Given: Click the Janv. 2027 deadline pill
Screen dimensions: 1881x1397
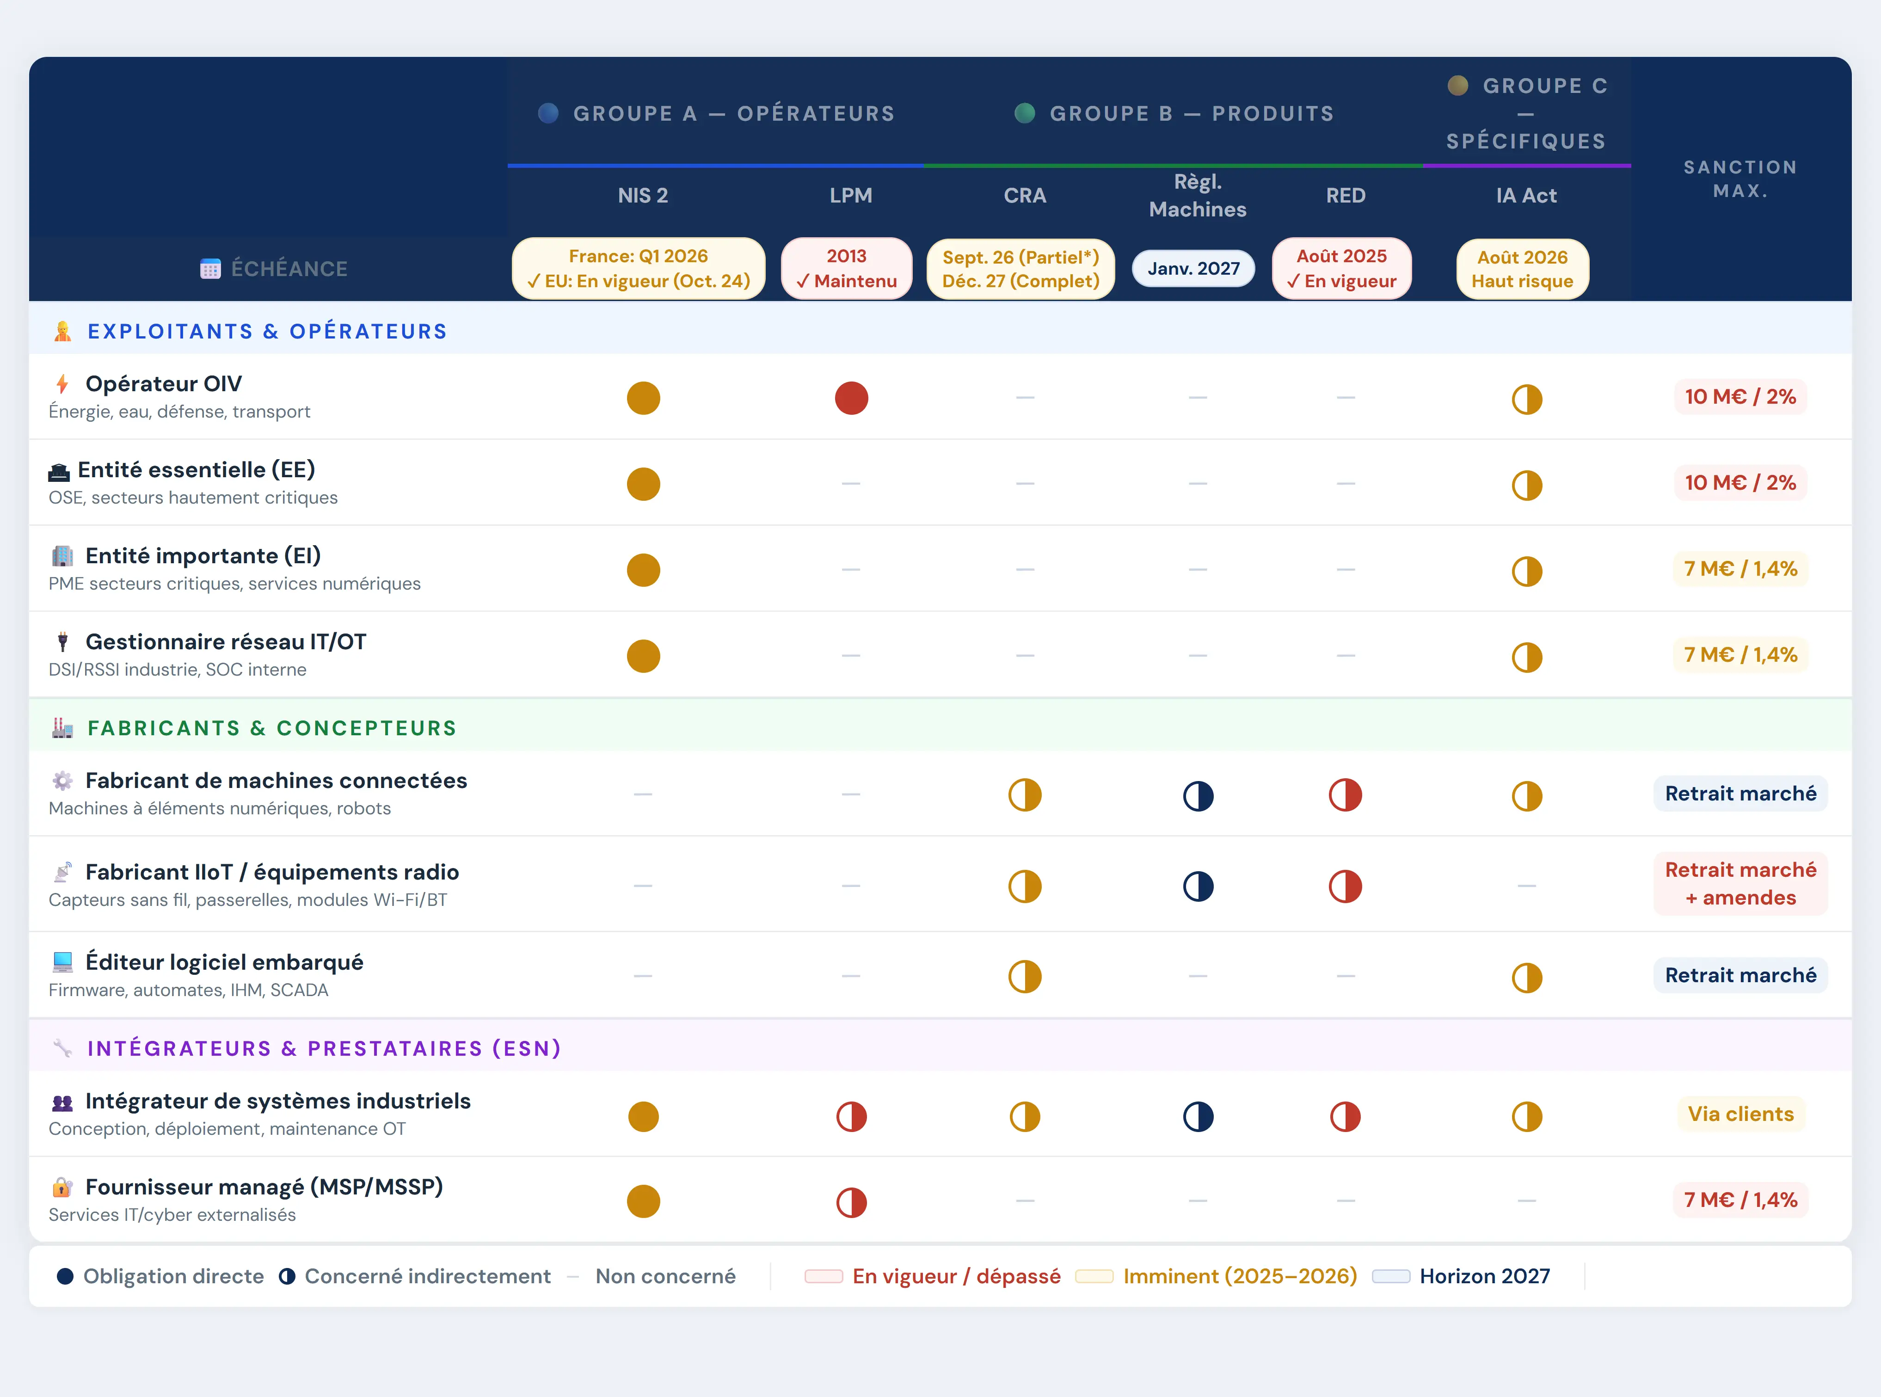Looking at the screenshot, I should point(1193,269).
